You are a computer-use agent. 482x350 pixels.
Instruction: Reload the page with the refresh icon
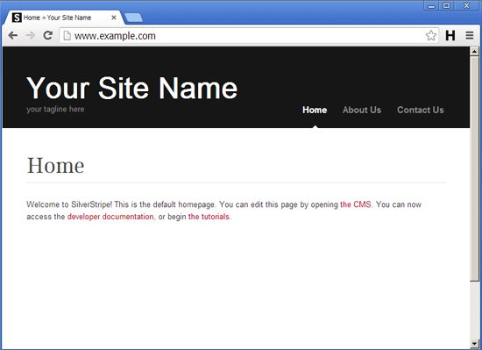pyautogui.click(x=47, y=35)
